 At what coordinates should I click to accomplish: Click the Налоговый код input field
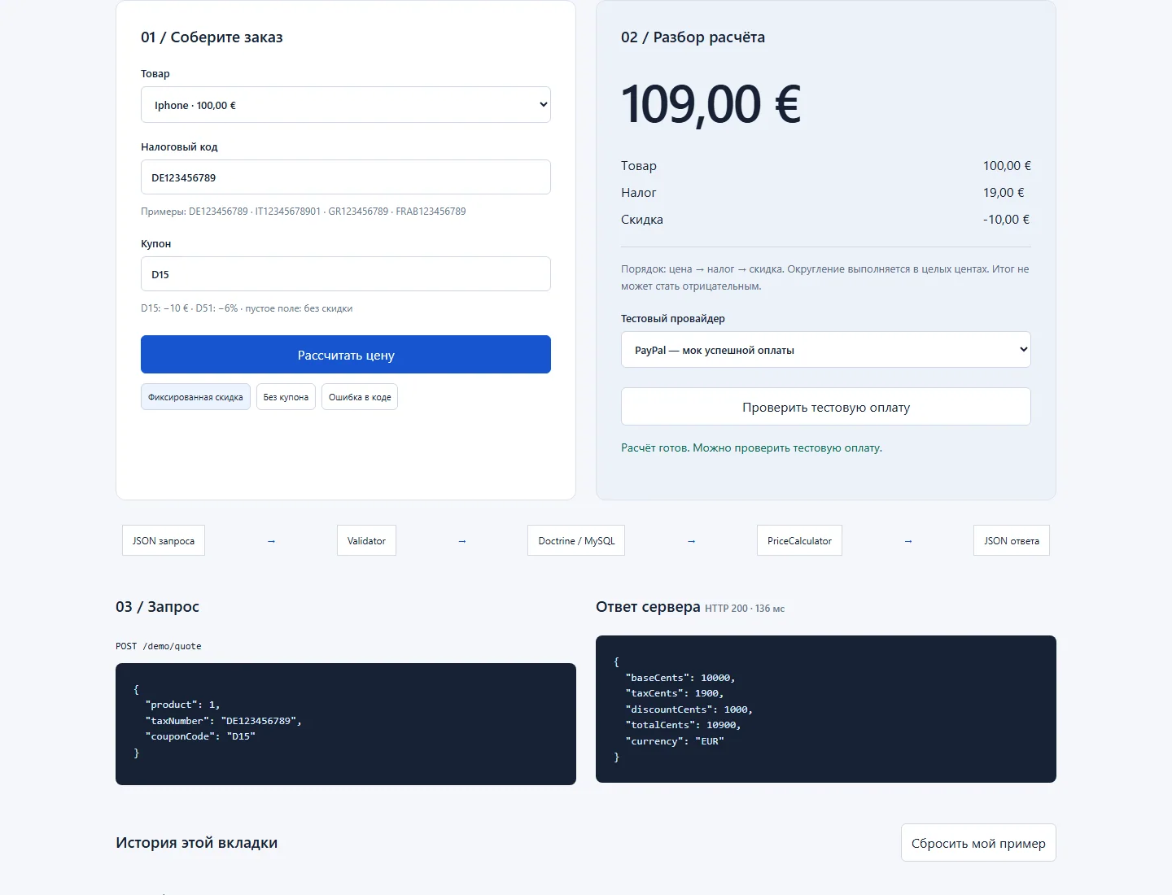click(x=346, y=177)
